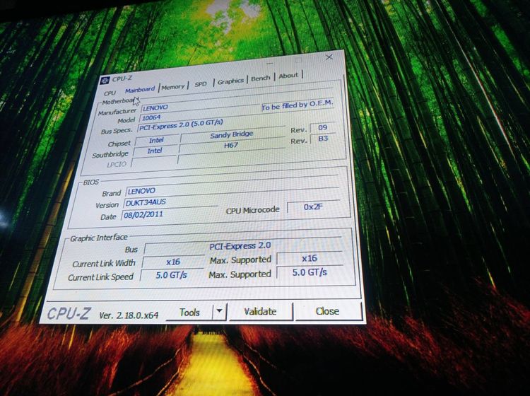Screen dimensions: 530x396
Task: Close the CPU-Z window with the X
Action: point(329,57)
